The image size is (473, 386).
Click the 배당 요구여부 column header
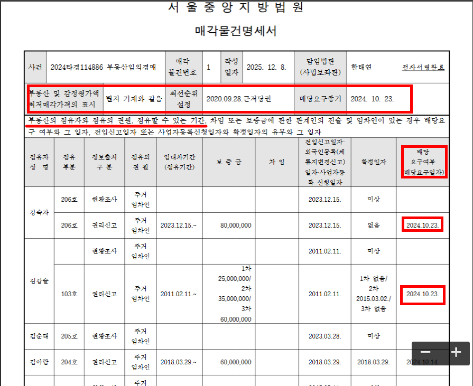click(x=423, y=162)
